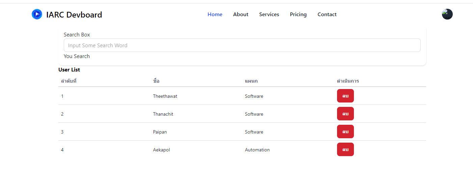Select the name cell Thanachit
The image size is (473, 175).
[x=163, y=114]
